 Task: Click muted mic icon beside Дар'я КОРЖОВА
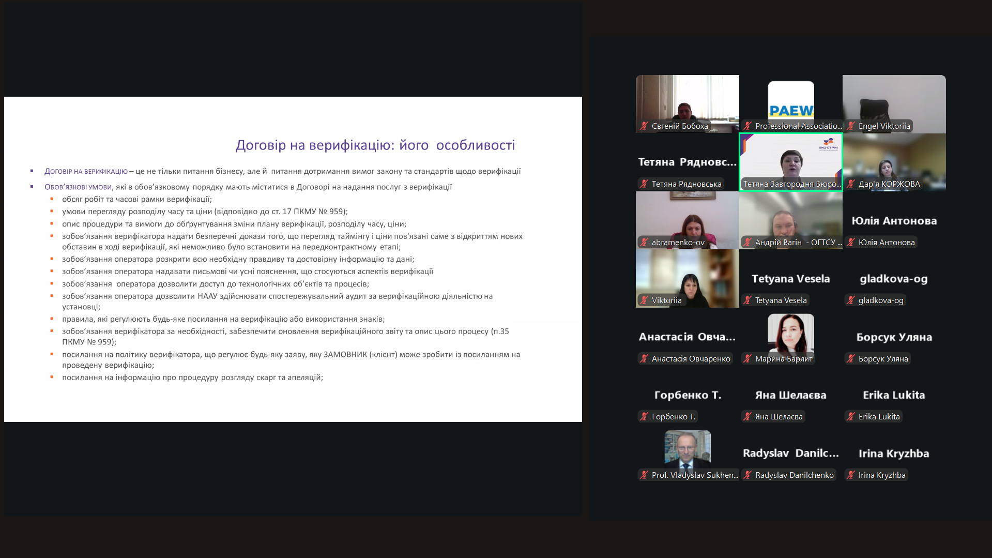[851, 184]
